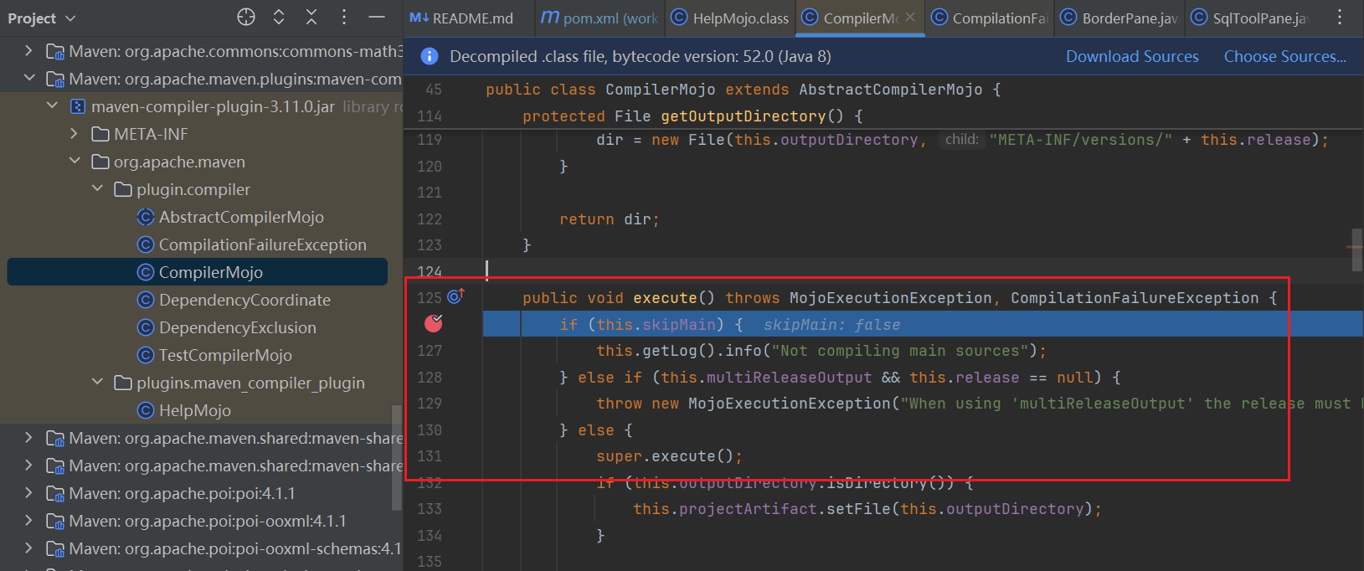Switch to the CompilationFailureException tab
The width and height of the screenshot is (1364, 571).
[x=989, y=18]
